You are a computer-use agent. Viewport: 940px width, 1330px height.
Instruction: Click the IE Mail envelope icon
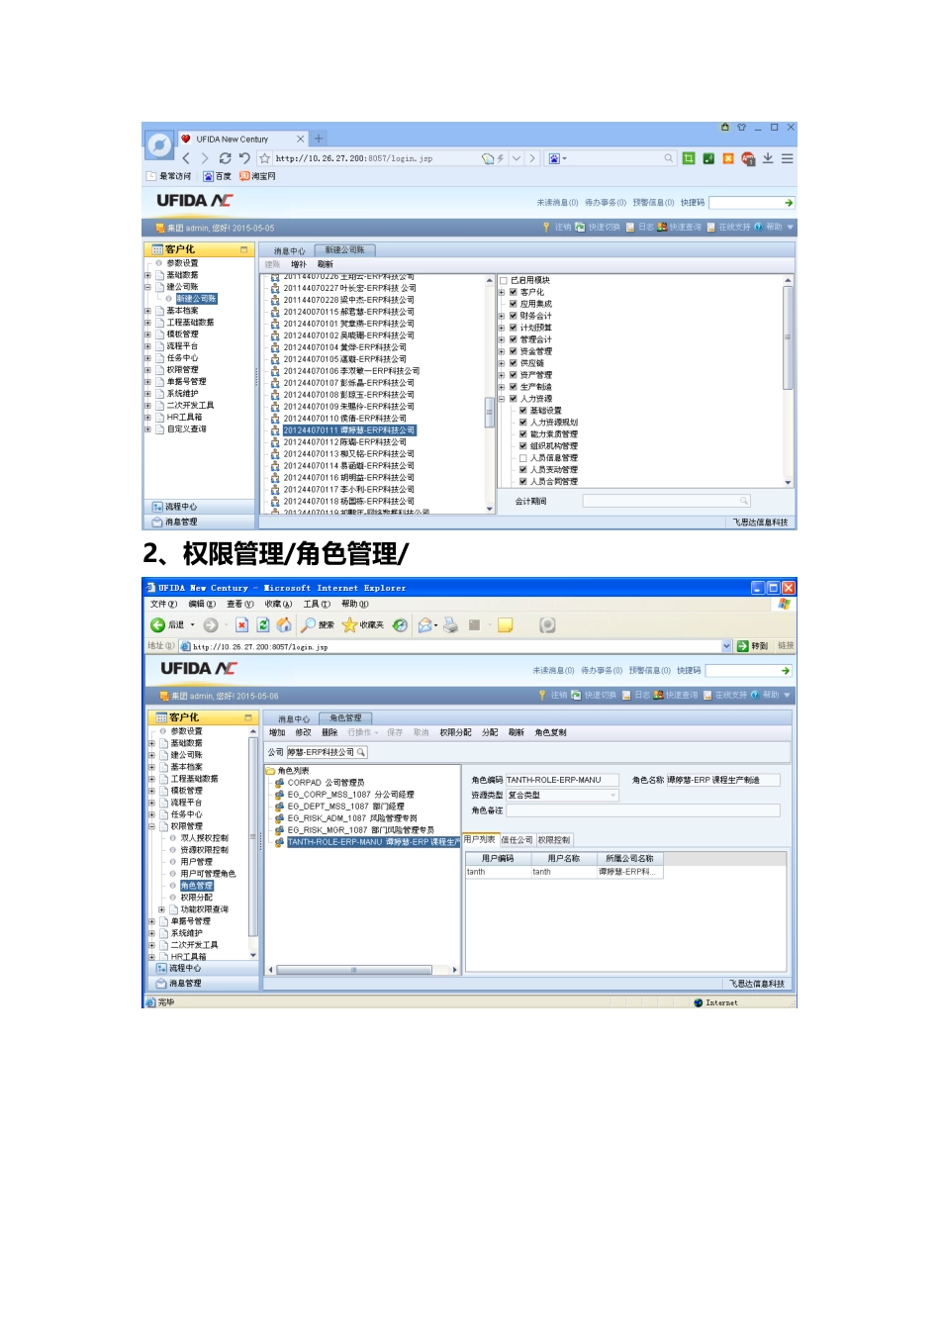425,625
